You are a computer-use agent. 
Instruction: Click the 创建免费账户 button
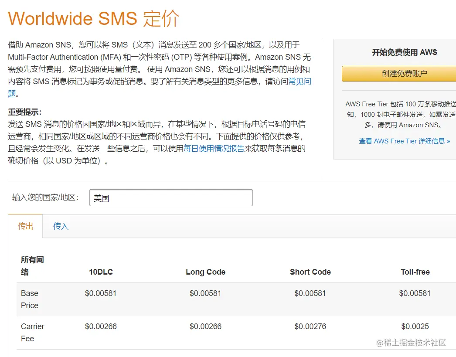(405, 73)
